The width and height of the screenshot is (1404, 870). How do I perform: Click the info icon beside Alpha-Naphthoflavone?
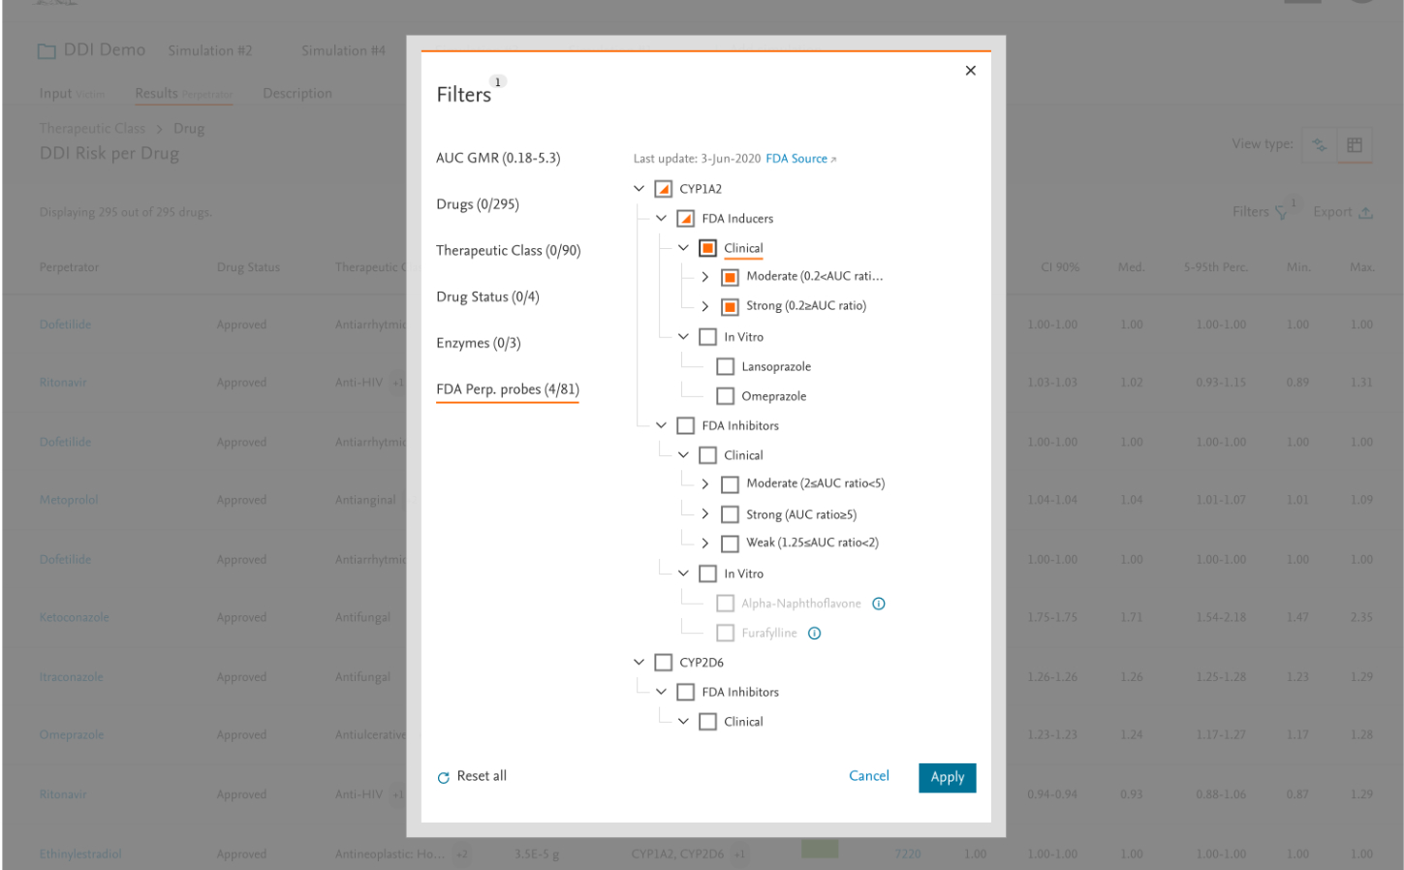coord(879,604)
